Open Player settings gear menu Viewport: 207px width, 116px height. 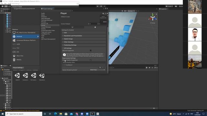click(107, 14)
